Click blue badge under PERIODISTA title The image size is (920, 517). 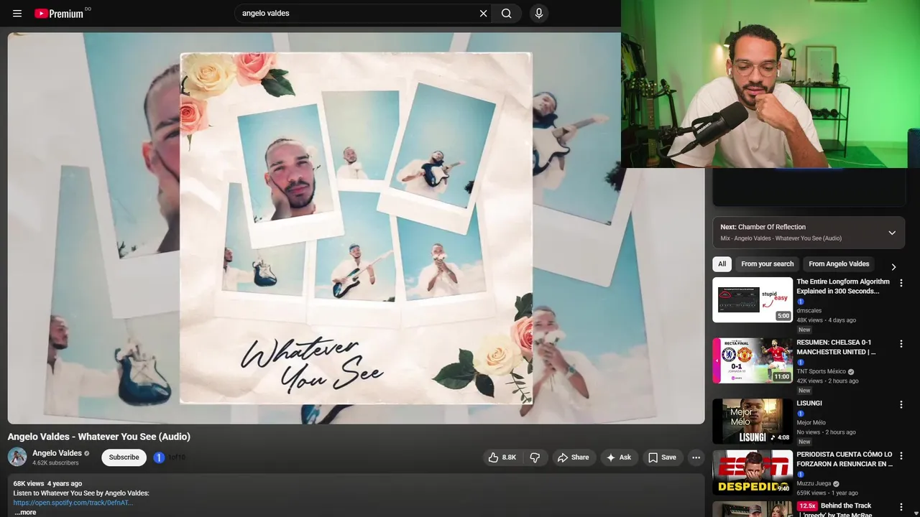801,475
